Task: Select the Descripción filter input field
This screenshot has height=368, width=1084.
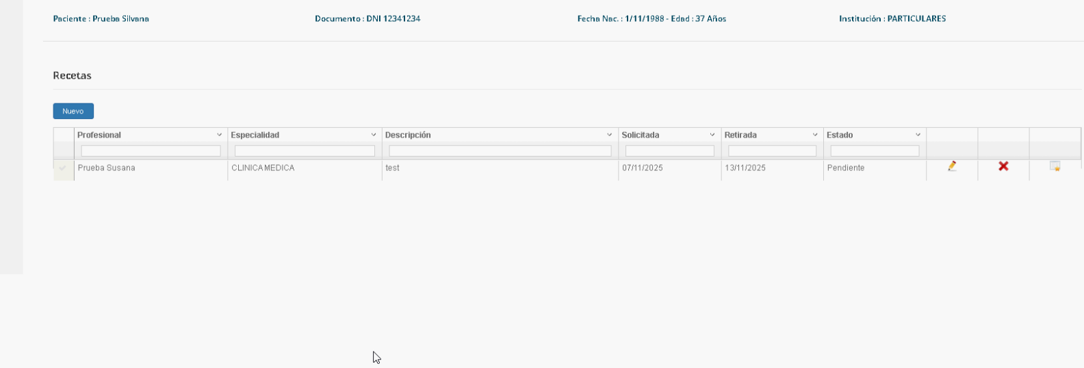Action: point(500,151)
